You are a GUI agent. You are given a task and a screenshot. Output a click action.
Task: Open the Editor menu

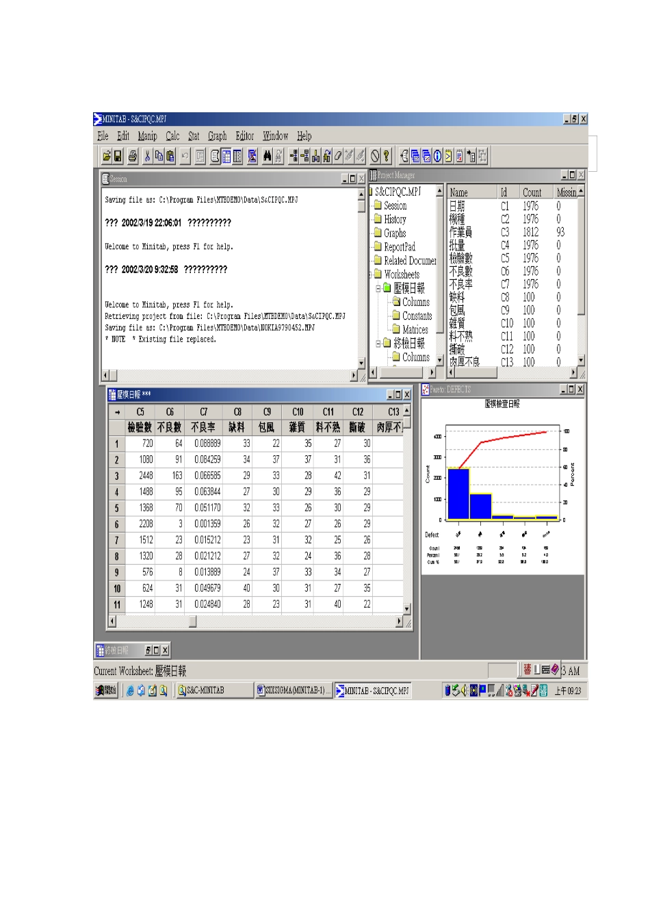pyautogui.click(x=244, y=136)
